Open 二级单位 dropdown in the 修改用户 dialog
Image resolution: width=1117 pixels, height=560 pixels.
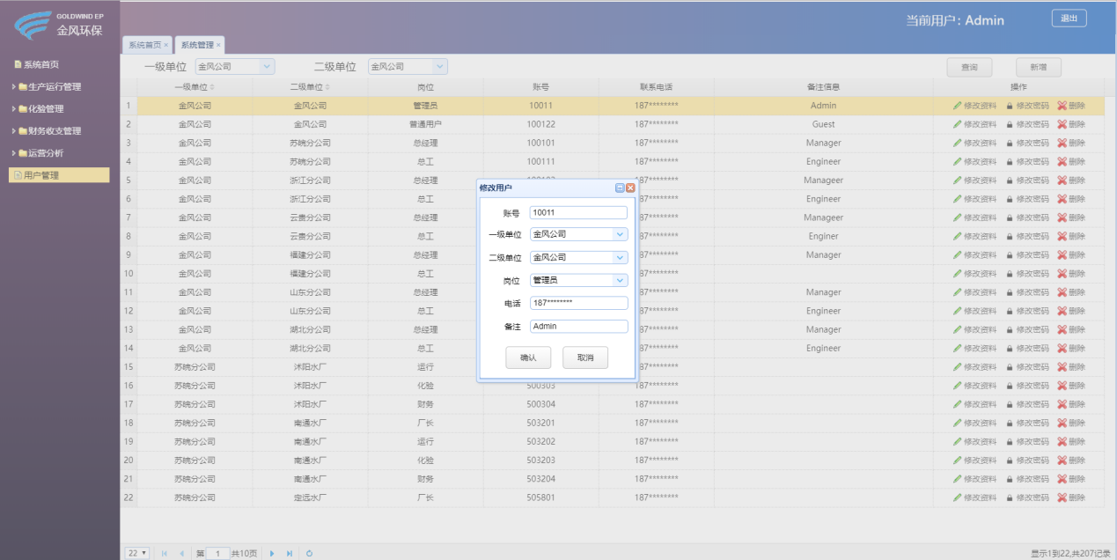coord(620,257)
